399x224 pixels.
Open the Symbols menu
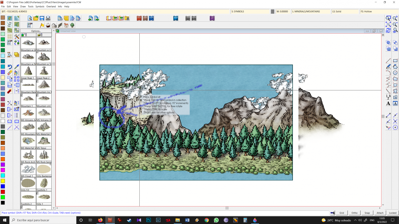40,6
